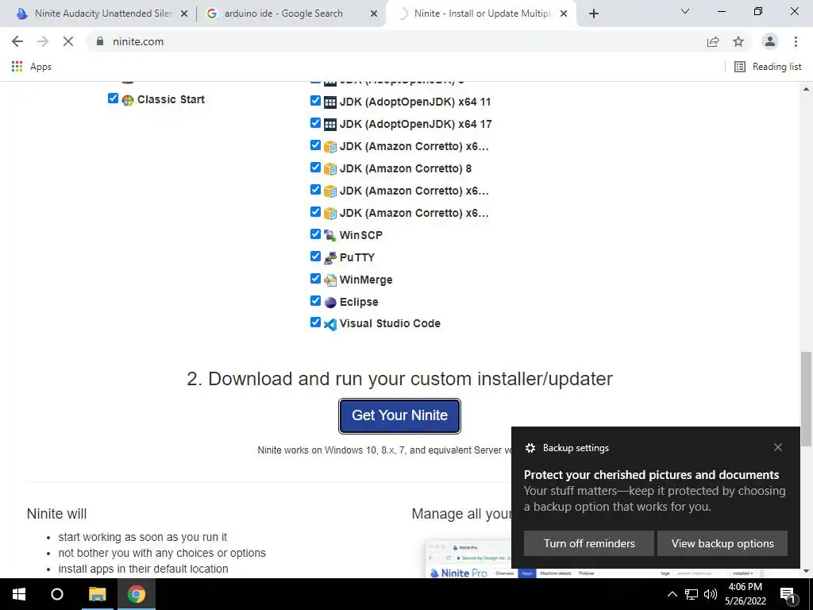
Task: Close the arduino ide Google Search tab
Action: pyautogui.click(x=373, y=14)
